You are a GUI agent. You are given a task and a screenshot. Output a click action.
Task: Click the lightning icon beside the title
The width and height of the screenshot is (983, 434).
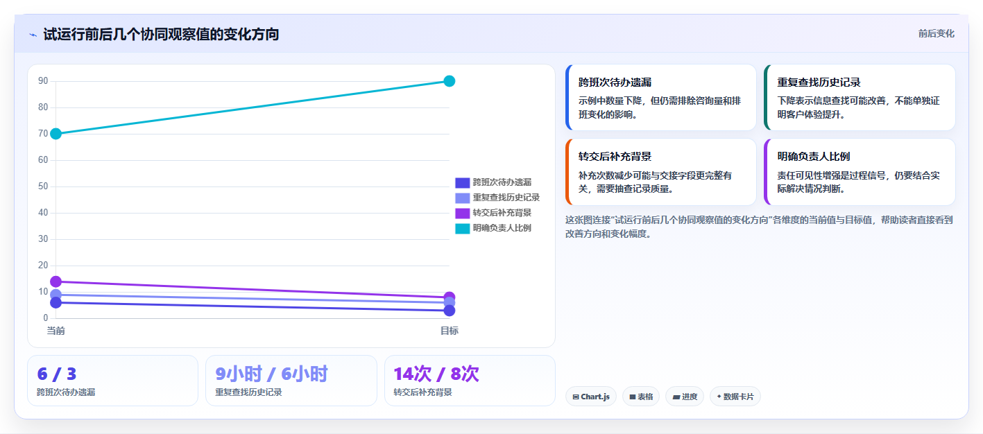33,35
